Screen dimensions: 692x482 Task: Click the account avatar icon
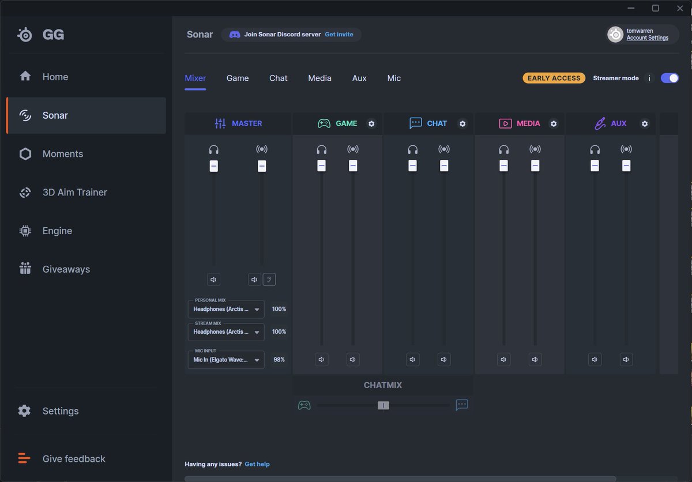tap(615, 35)
